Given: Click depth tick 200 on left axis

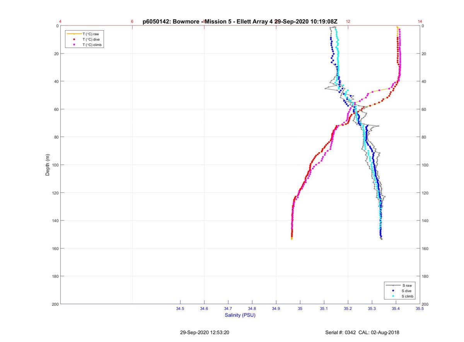Looking at the screenshot, I should pos(55,304).
